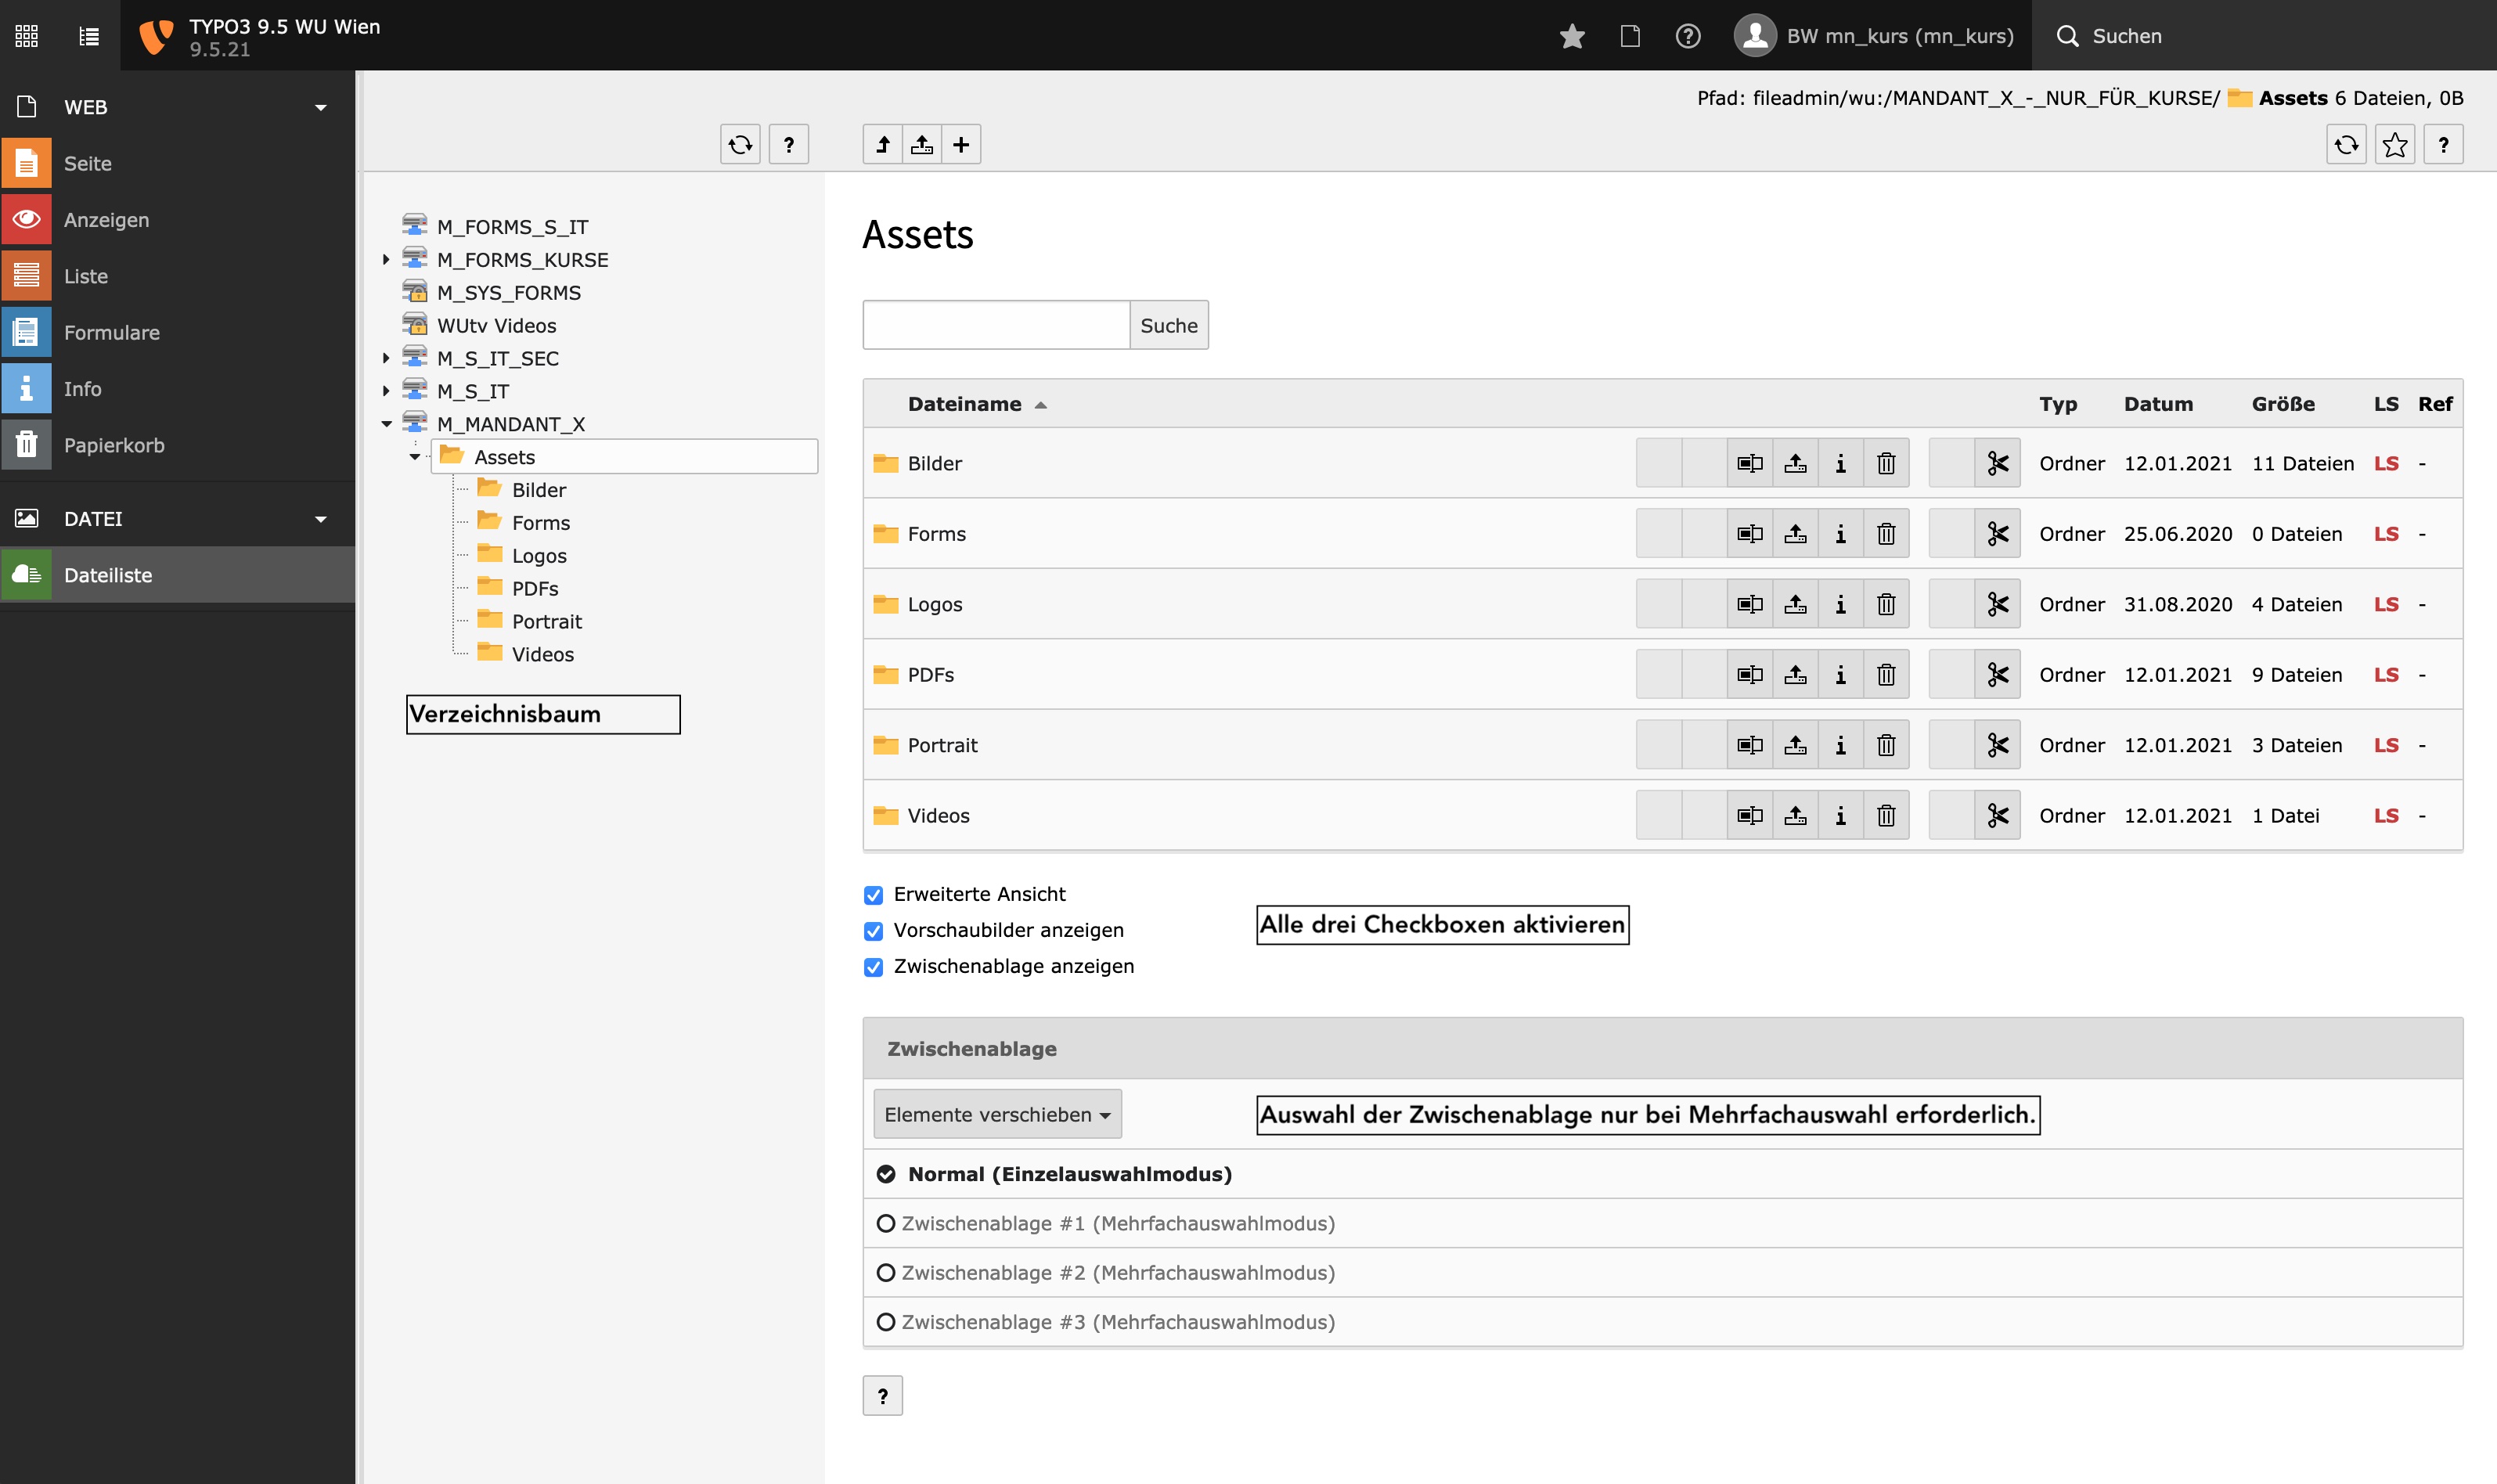
Task: Add shortcut with star outline icon
Action: pos(2395,145)
